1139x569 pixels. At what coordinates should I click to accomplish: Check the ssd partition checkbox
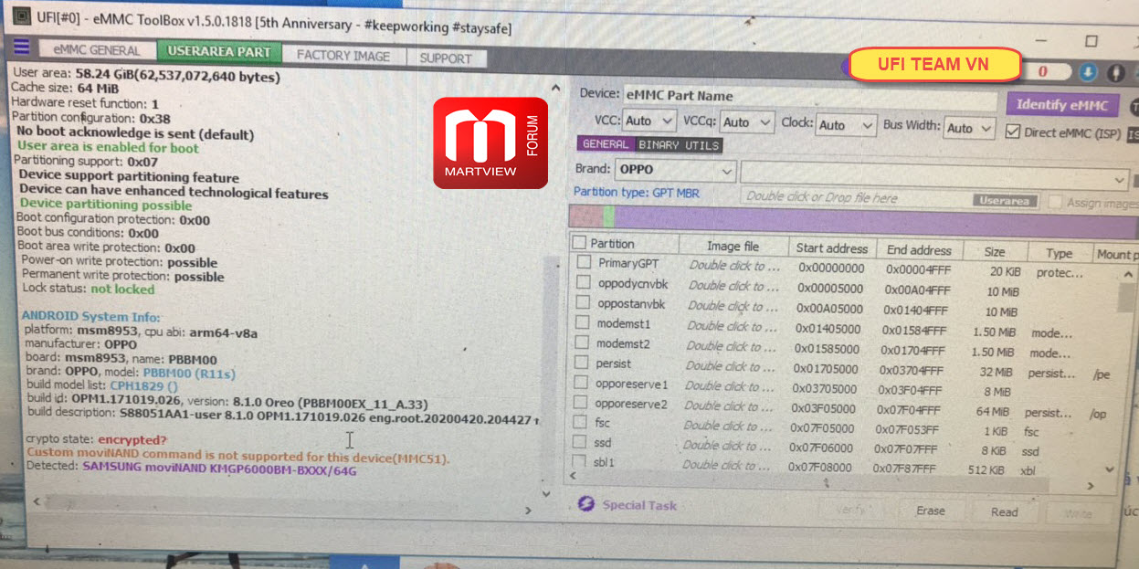point(579,442)
